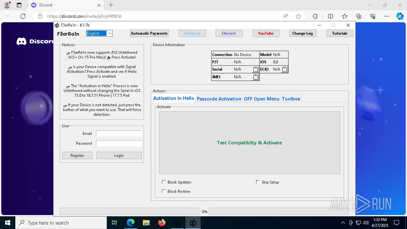Screen dimensions: 407x229
Task: Open a new browser tab
Action: tap(111, 5)
